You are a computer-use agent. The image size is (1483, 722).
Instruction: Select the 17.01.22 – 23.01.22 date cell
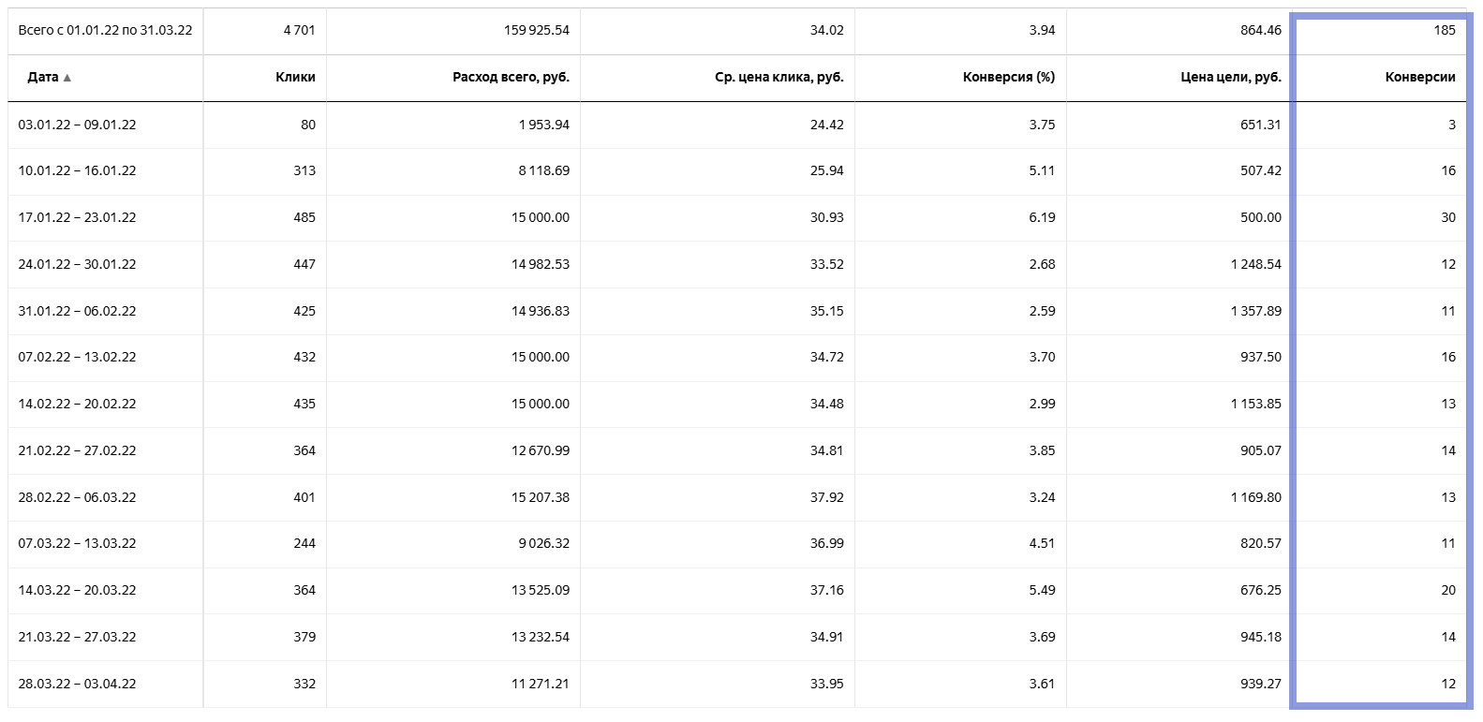(x=77, y=217)
